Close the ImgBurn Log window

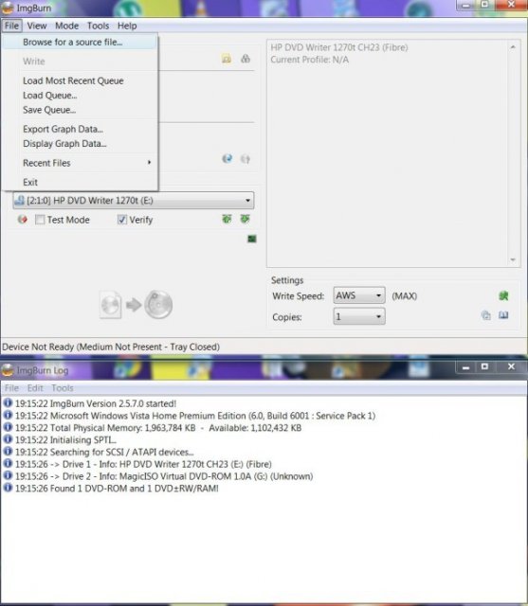click(x=511, y=366)
